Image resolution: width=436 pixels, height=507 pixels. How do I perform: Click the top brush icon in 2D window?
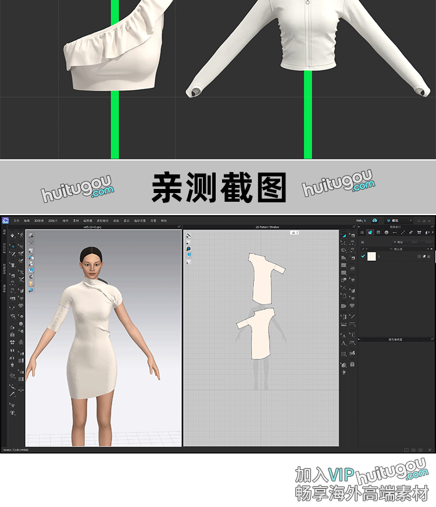click(x=189, y=235)
